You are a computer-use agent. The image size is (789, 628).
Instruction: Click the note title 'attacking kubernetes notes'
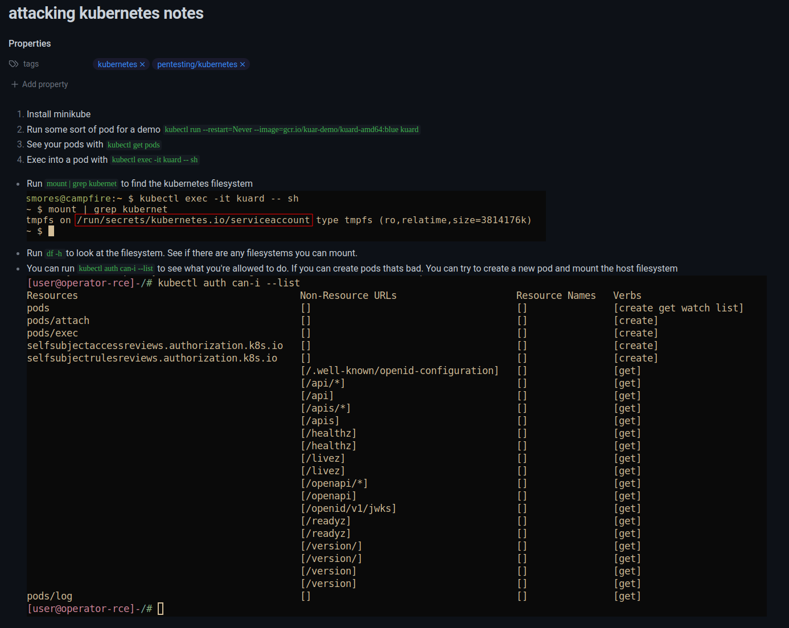pos(106,13)
